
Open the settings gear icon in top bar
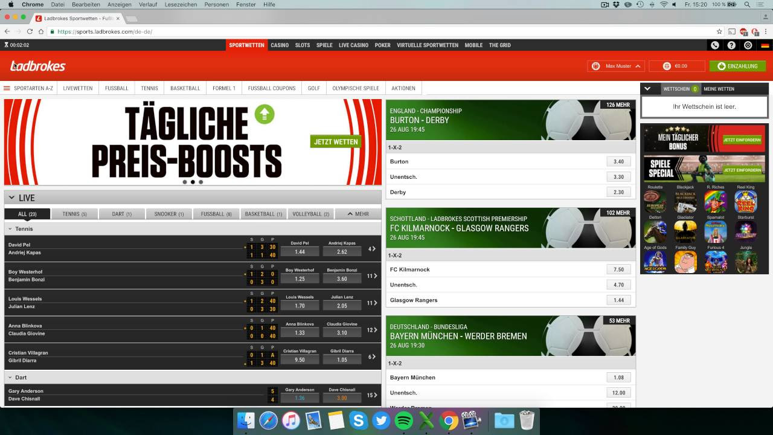(748, 45)
